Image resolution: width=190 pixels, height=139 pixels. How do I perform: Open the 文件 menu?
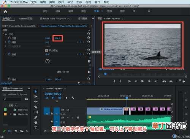tap(34, 2)
